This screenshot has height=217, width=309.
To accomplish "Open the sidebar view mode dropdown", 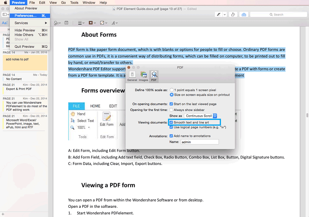I will [5, 15].
